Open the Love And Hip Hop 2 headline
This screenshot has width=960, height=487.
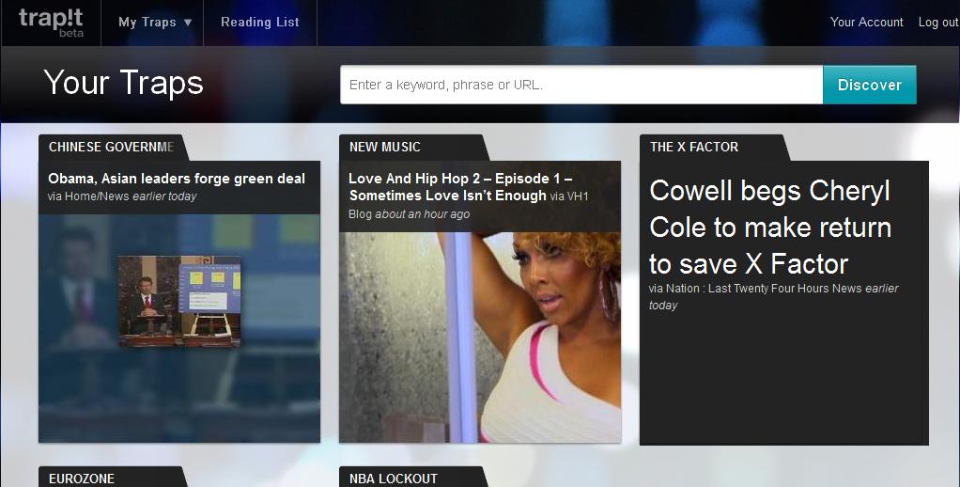(x=460, y=187)
